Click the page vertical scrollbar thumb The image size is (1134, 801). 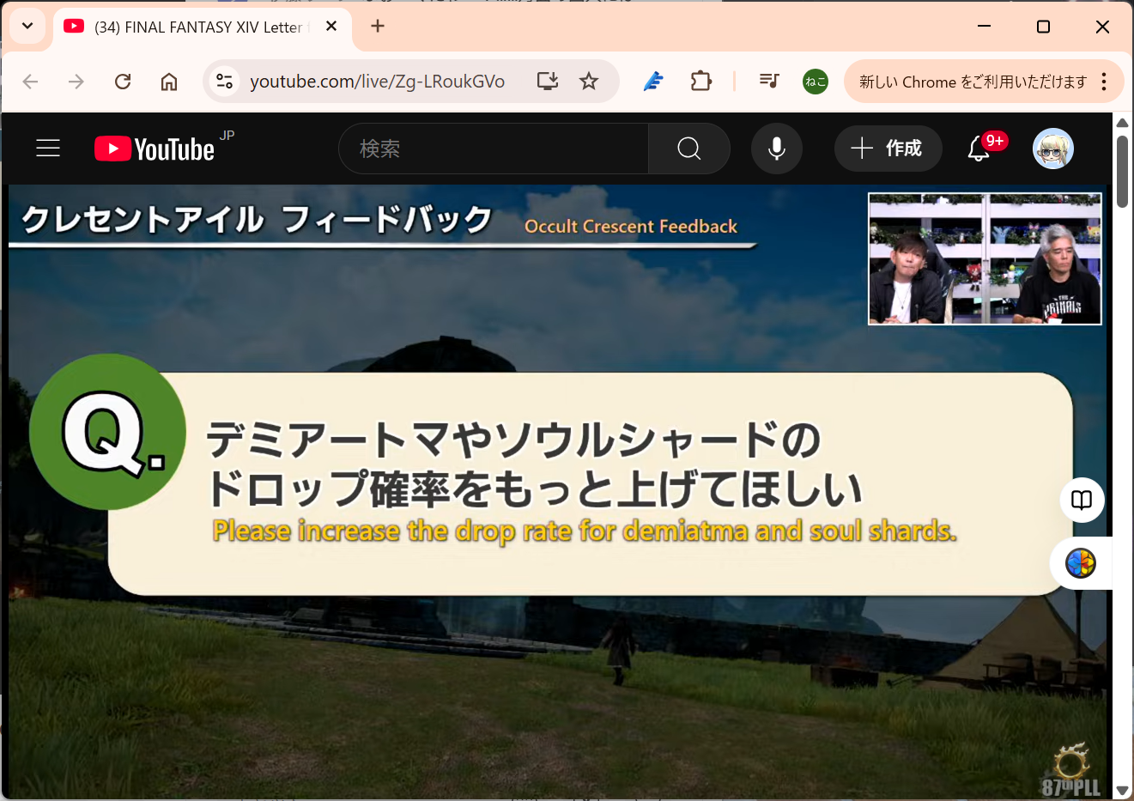[1122, 171]
